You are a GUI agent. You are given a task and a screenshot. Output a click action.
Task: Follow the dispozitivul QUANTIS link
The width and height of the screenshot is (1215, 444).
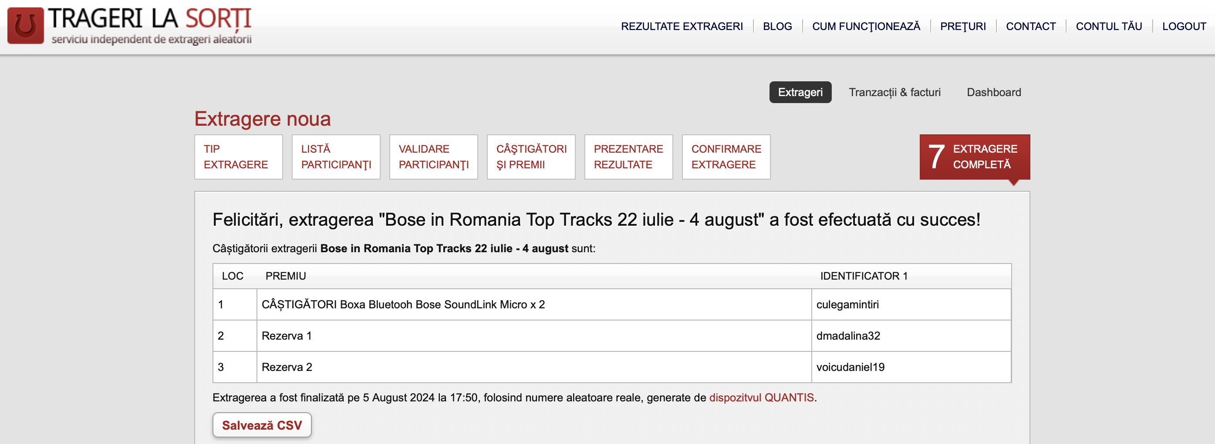pos(761,397)
